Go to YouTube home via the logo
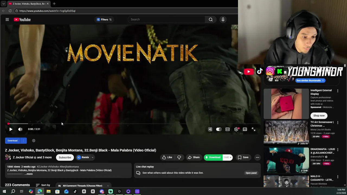Screen dimensions: 347x195 [22, 19]
